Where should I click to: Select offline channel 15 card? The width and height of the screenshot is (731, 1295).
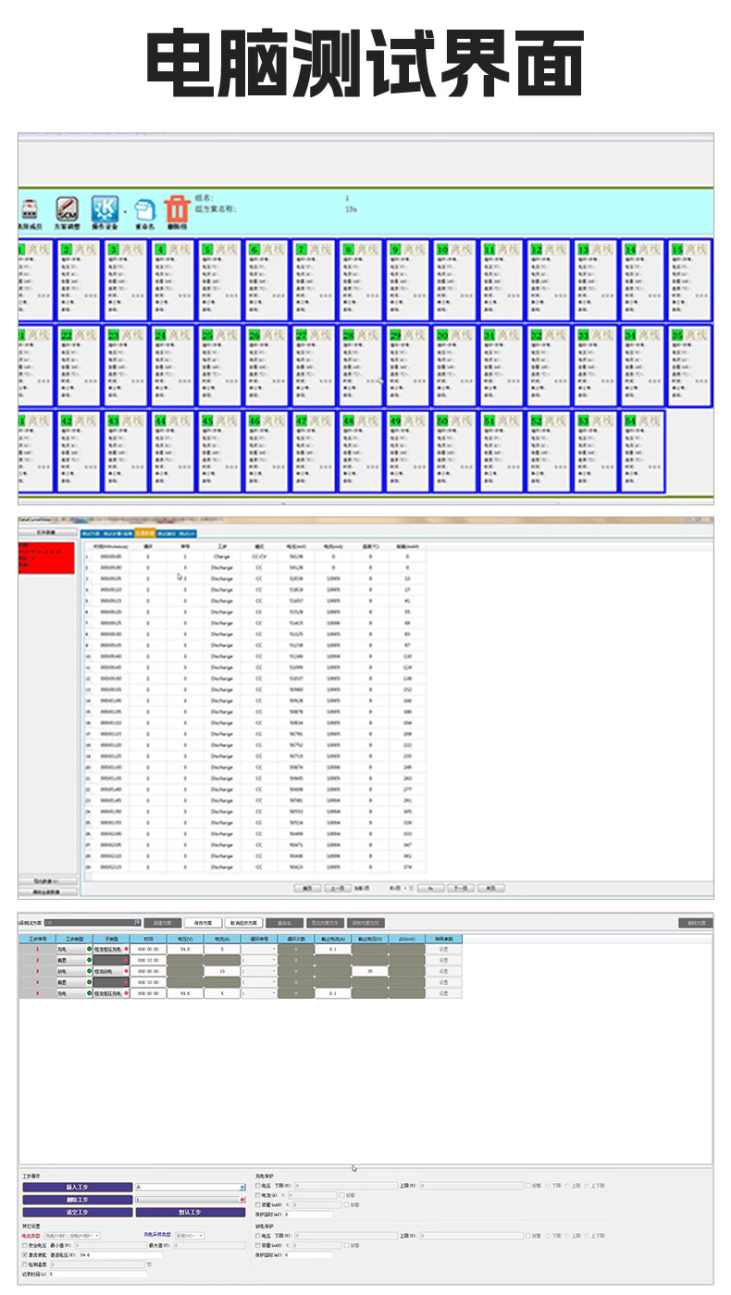pyautogui.click(x=689, y=280)
